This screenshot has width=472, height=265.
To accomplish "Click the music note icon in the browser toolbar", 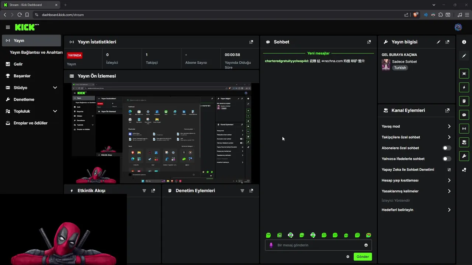I will point(459,15).
